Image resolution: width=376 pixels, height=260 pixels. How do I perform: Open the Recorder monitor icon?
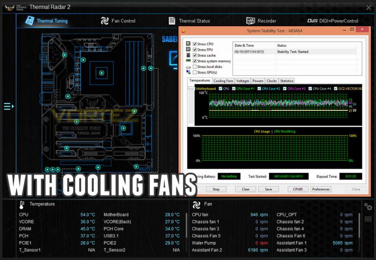click(x=251, y=21)
